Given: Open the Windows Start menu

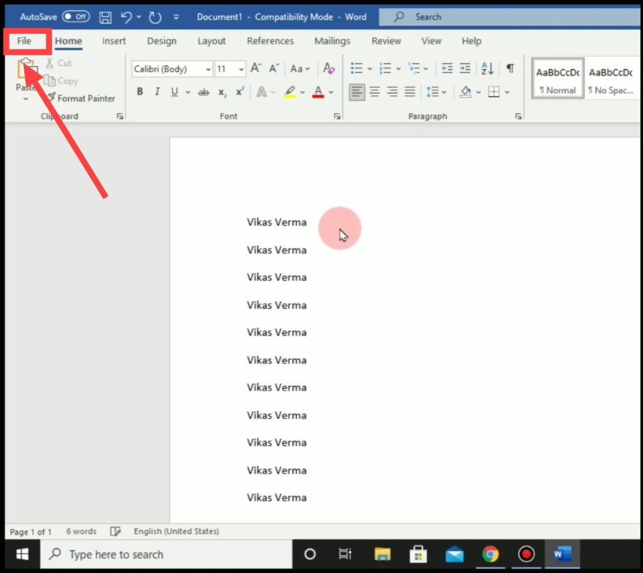Looking at the screenshot, I should [23, 555].
